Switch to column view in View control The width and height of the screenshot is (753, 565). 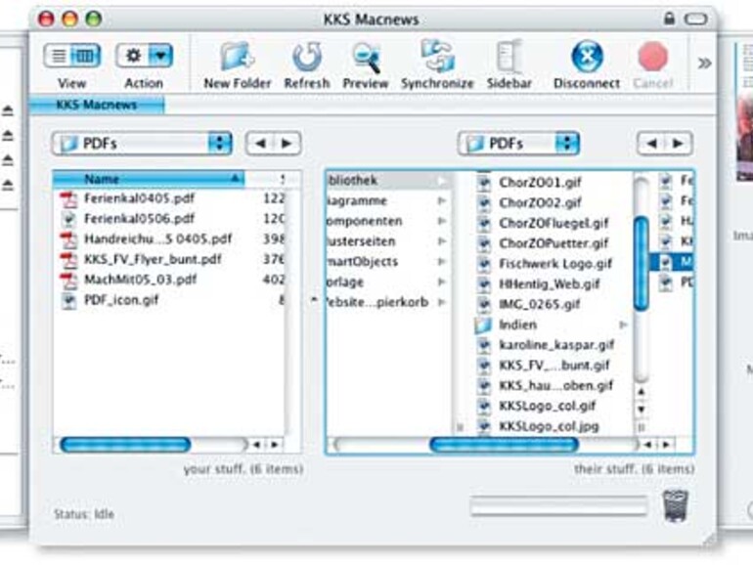click(85, 56)
